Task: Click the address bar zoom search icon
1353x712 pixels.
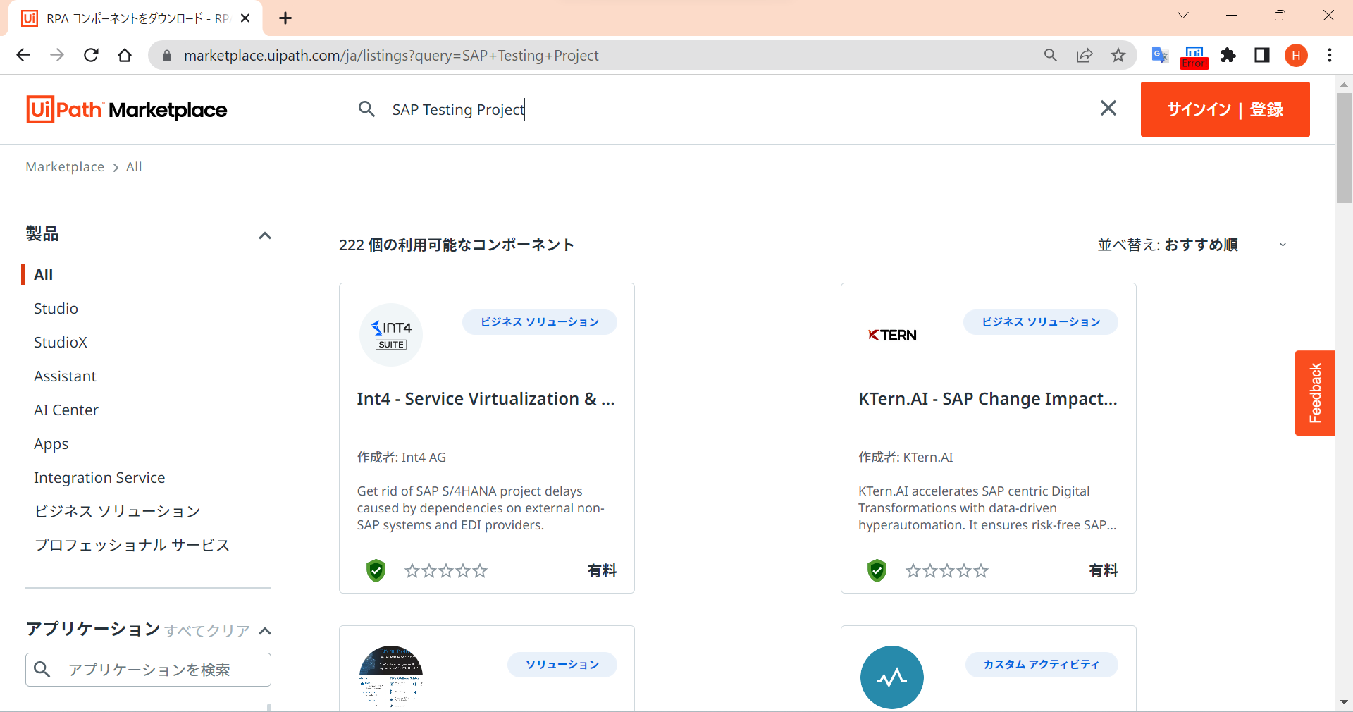Action: [1051, 55]
